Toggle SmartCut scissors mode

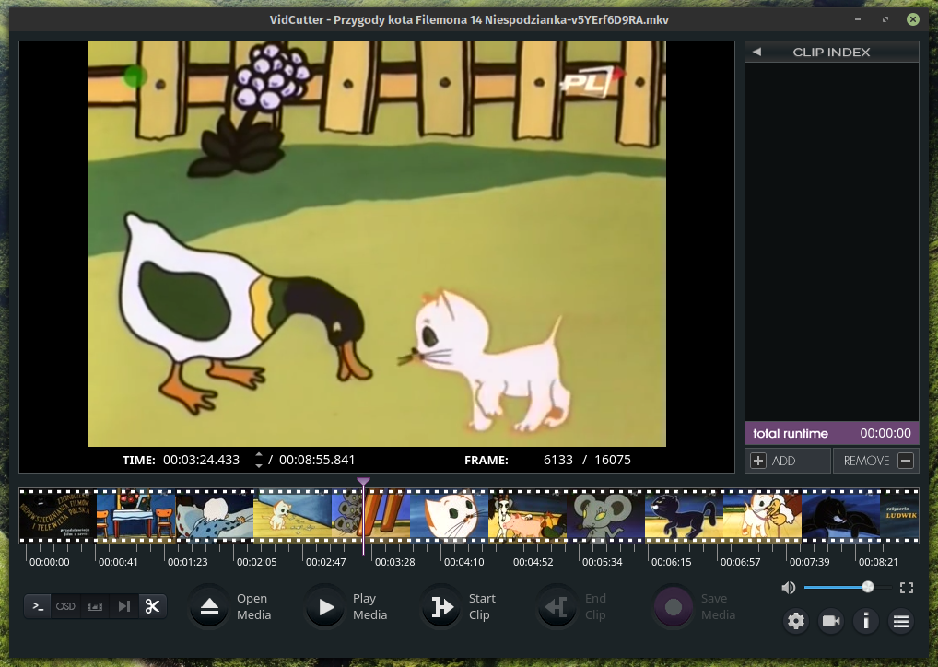[153, 606]
